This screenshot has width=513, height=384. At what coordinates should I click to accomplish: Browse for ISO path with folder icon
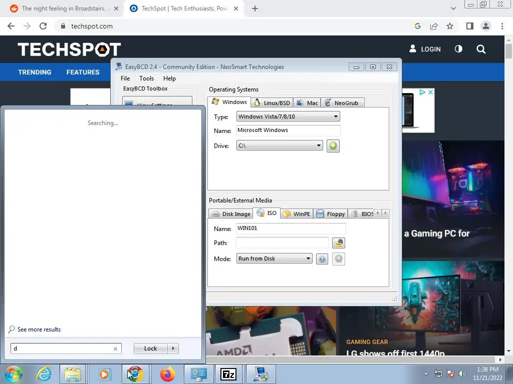tap(339, 243)
